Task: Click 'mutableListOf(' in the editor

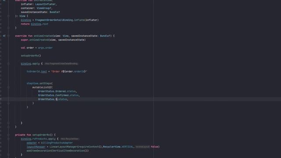Action: [x=43, y=87]
